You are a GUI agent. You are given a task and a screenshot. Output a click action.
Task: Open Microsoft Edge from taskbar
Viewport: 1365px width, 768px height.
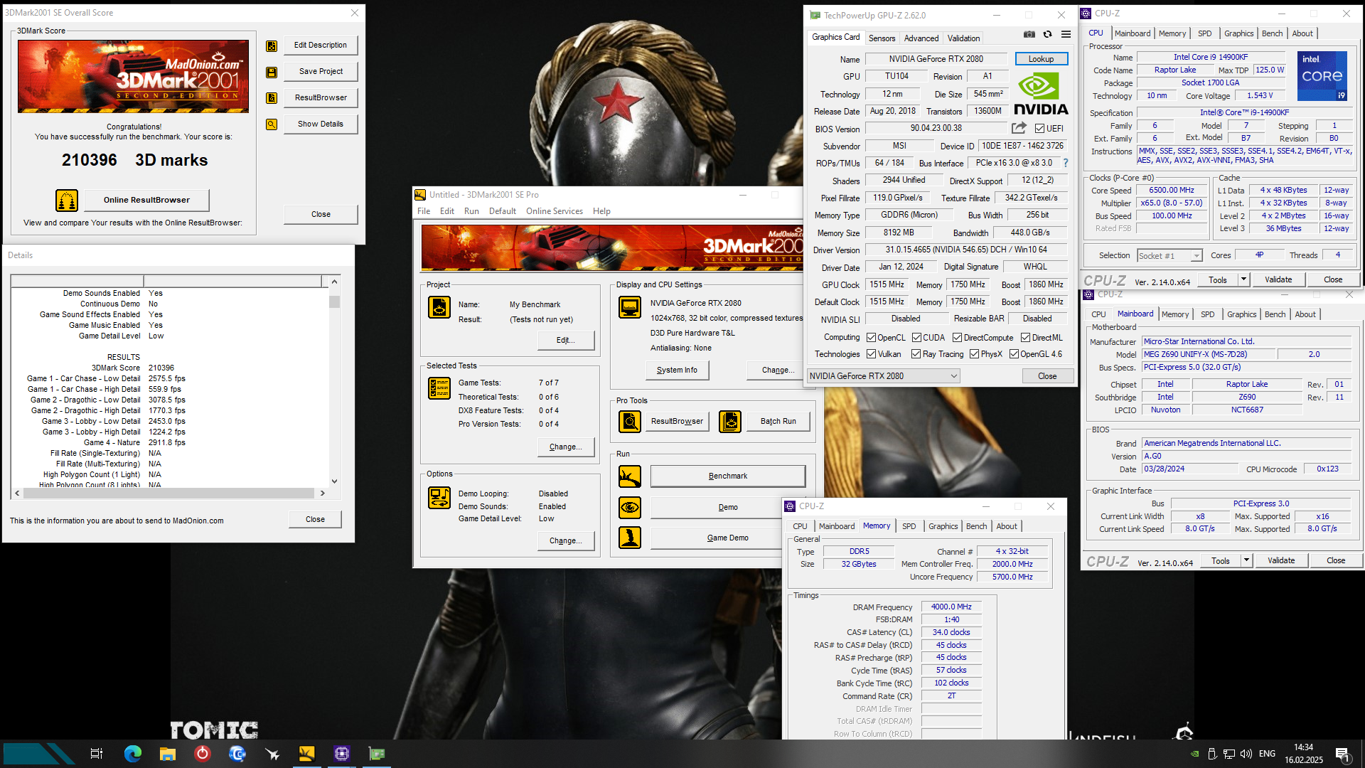(x=133, y=754)
